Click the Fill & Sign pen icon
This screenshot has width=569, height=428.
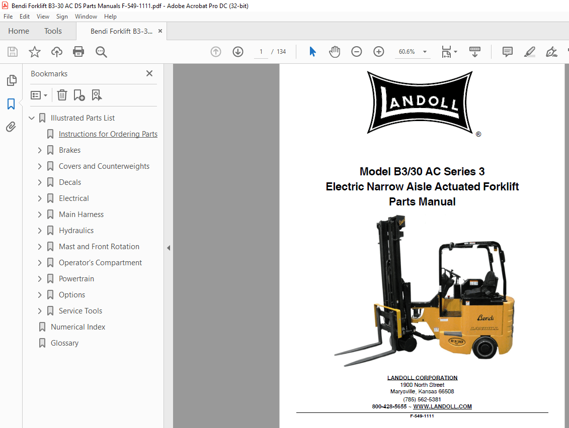click(x=552, y=51)
